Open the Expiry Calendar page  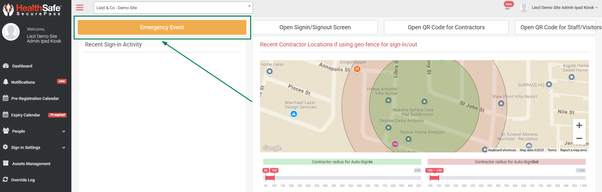click(25, 115)
